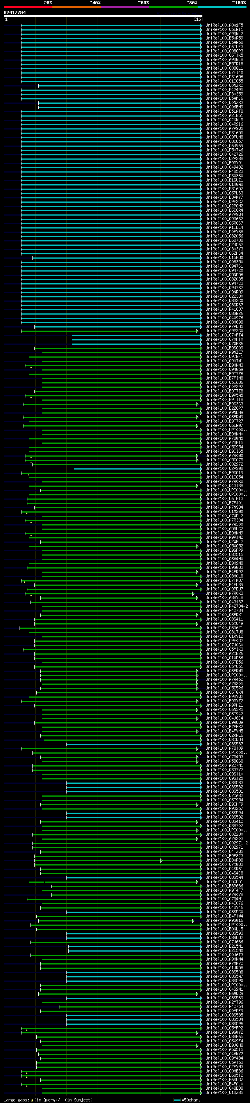Open hit UniRef100_Q9ZRF1
The width and height of the screenshot is (250, 1103).
224,357
